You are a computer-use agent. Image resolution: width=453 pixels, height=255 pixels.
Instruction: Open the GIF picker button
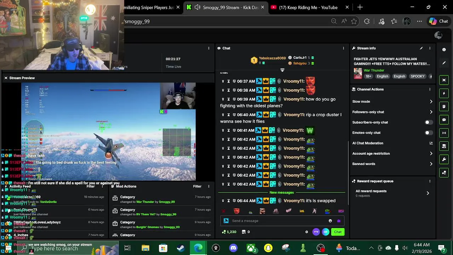pyautogui.click(x=326, y=232)
